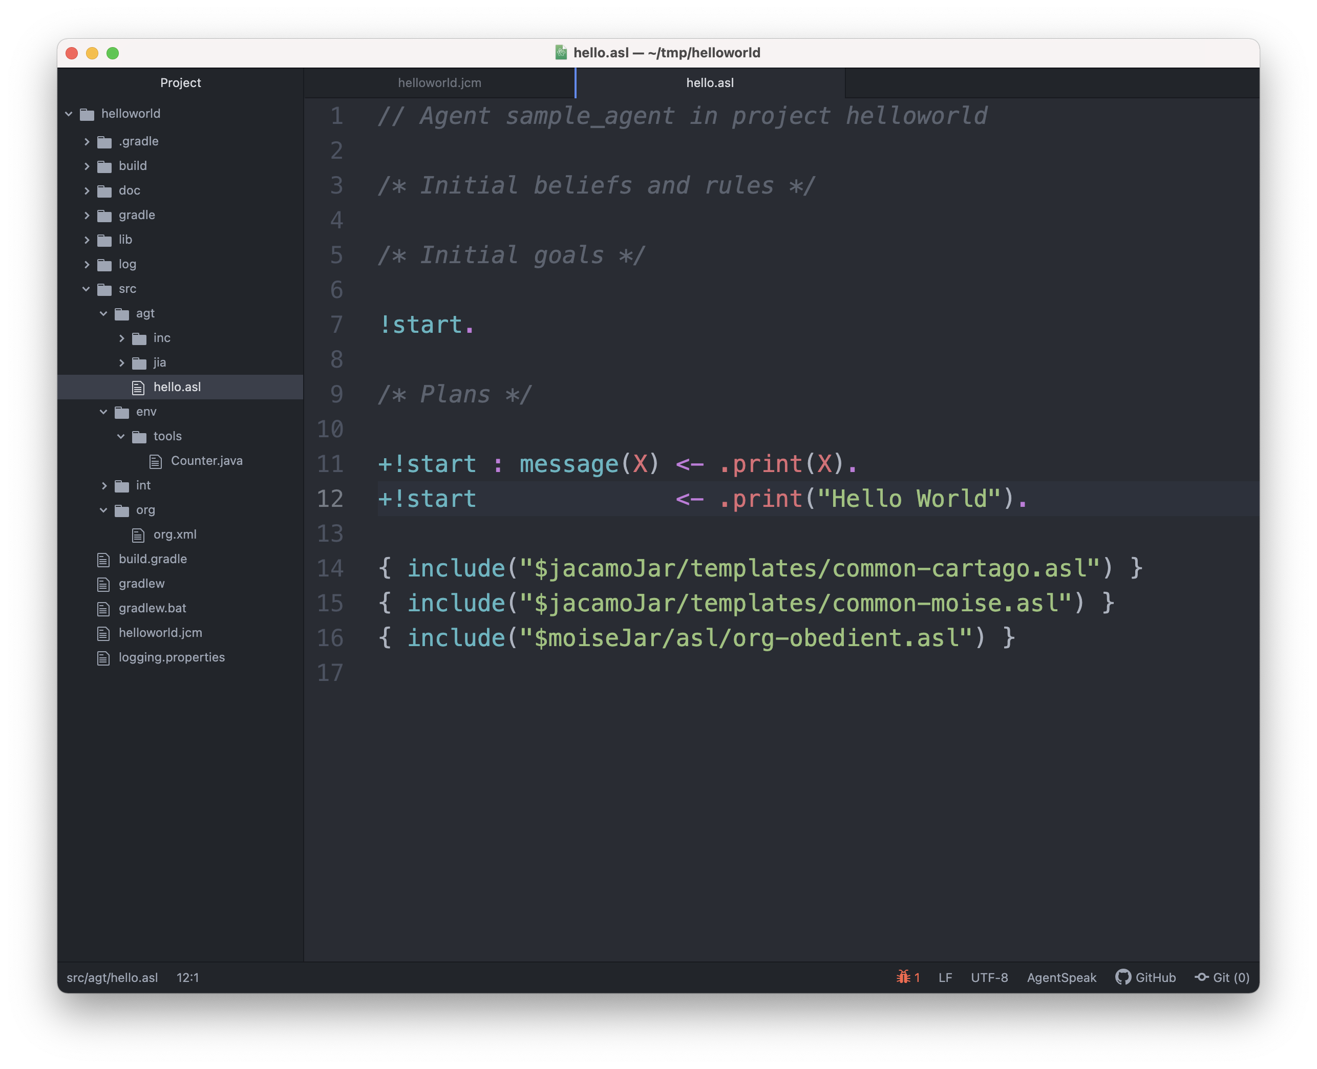Click the build.gradle file icon
The width and height of the screenshot is (1317, 1069).
click(x=103, y=560)
